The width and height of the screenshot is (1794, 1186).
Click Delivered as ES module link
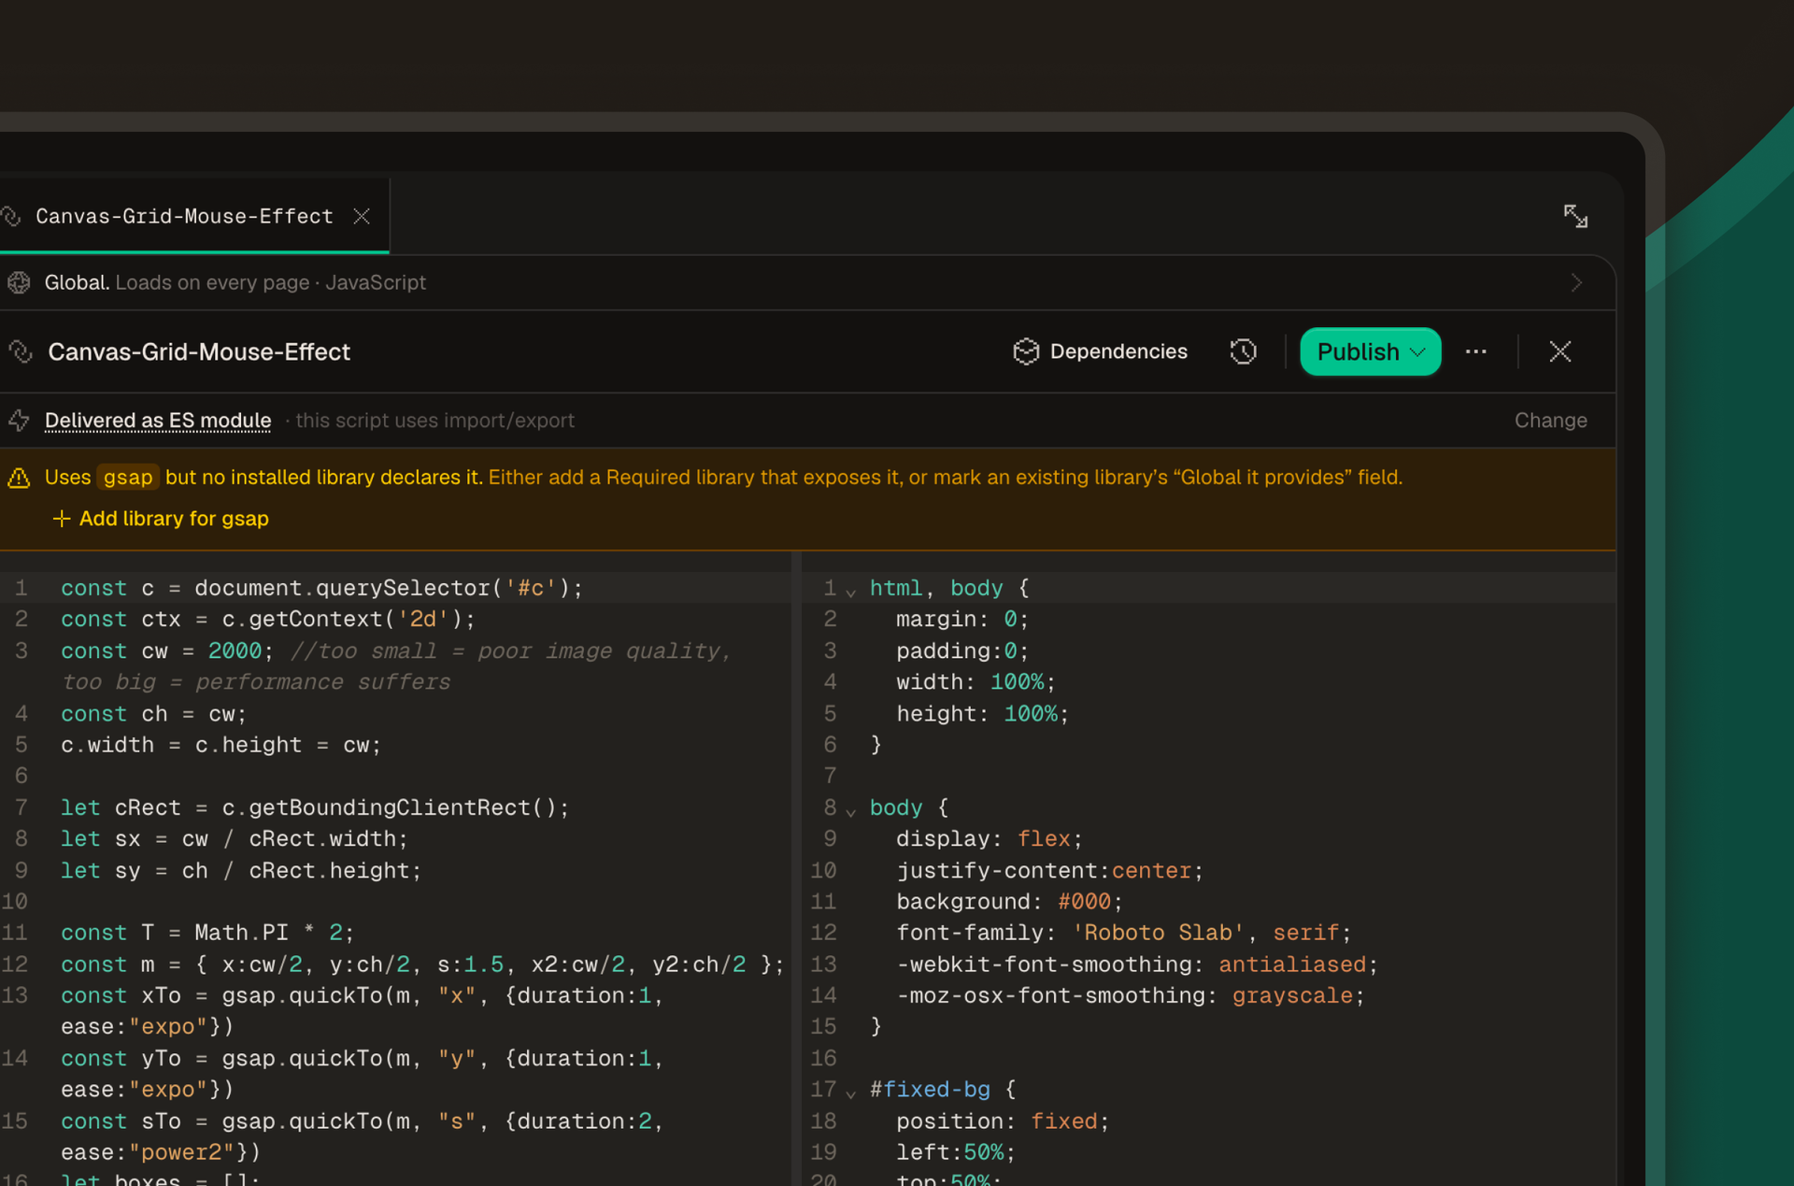(x=158, y=421)
